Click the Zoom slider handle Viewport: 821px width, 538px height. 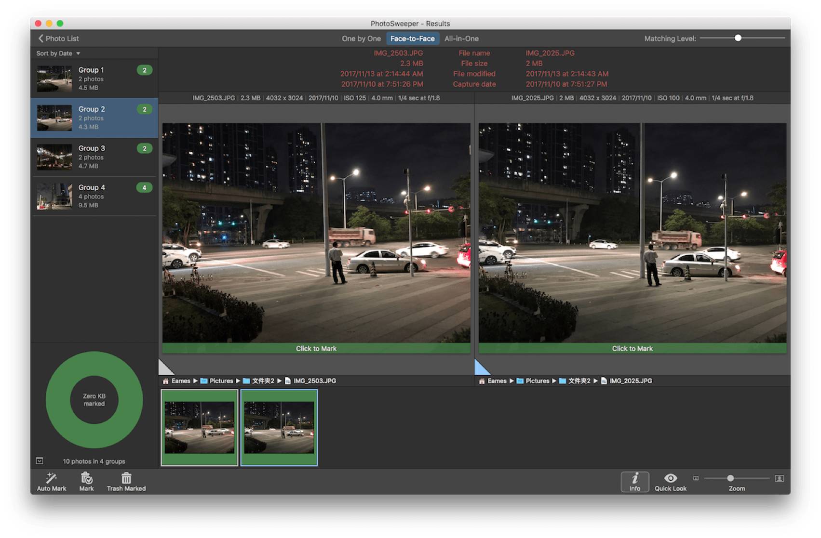point(730,478)
